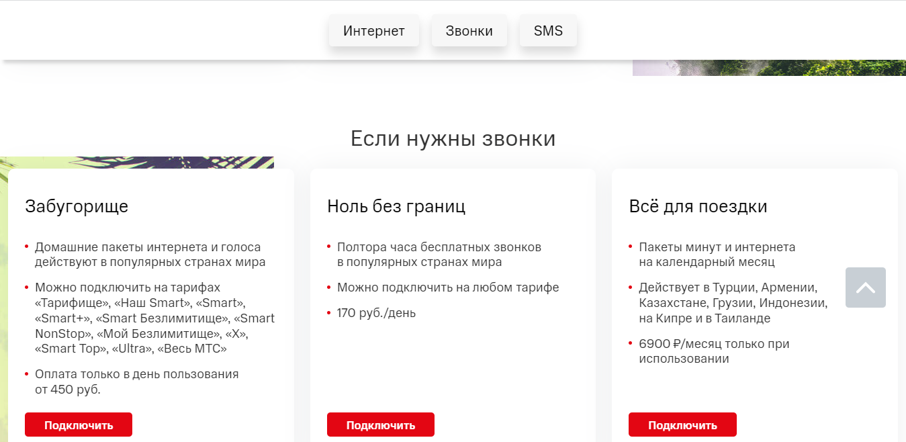
Task: Click the 6900 ₽/месяц price bullet
Action: point(713,351)
